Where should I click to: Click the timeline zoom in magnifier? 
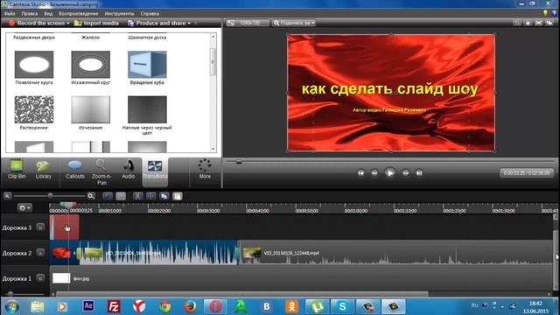click(91, 196)
